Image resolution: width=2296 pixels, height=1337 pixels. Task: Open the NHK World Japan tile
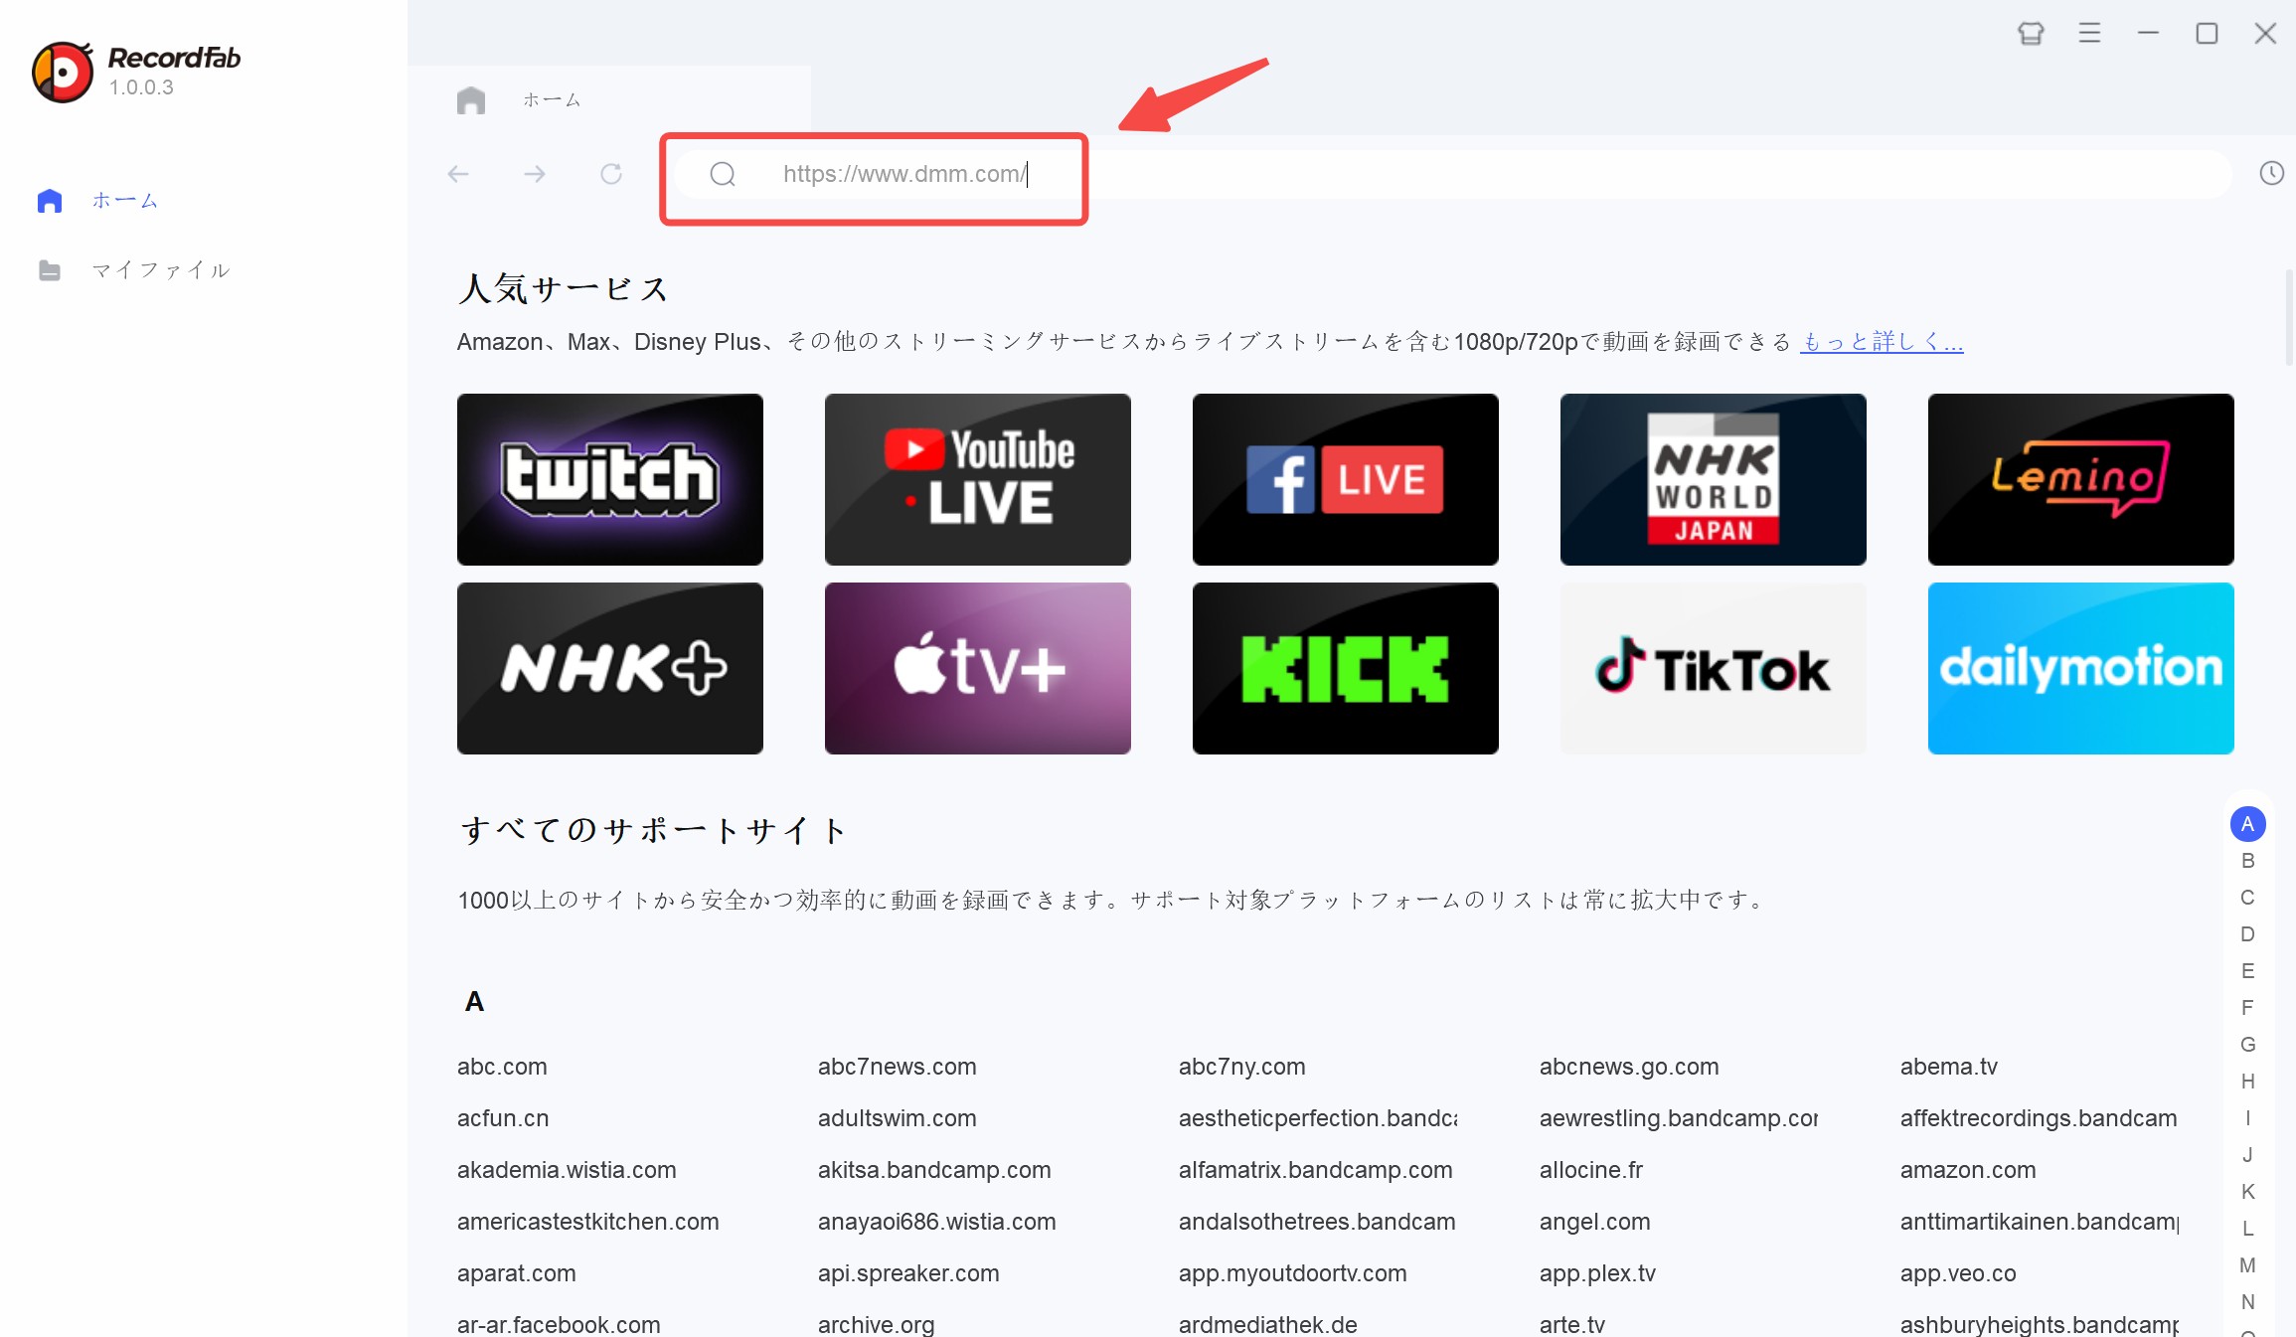1714,479
